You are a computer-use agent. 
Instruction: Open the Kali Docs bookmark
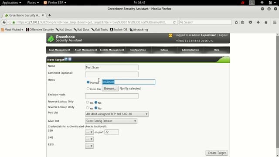[x=82, y=30]
